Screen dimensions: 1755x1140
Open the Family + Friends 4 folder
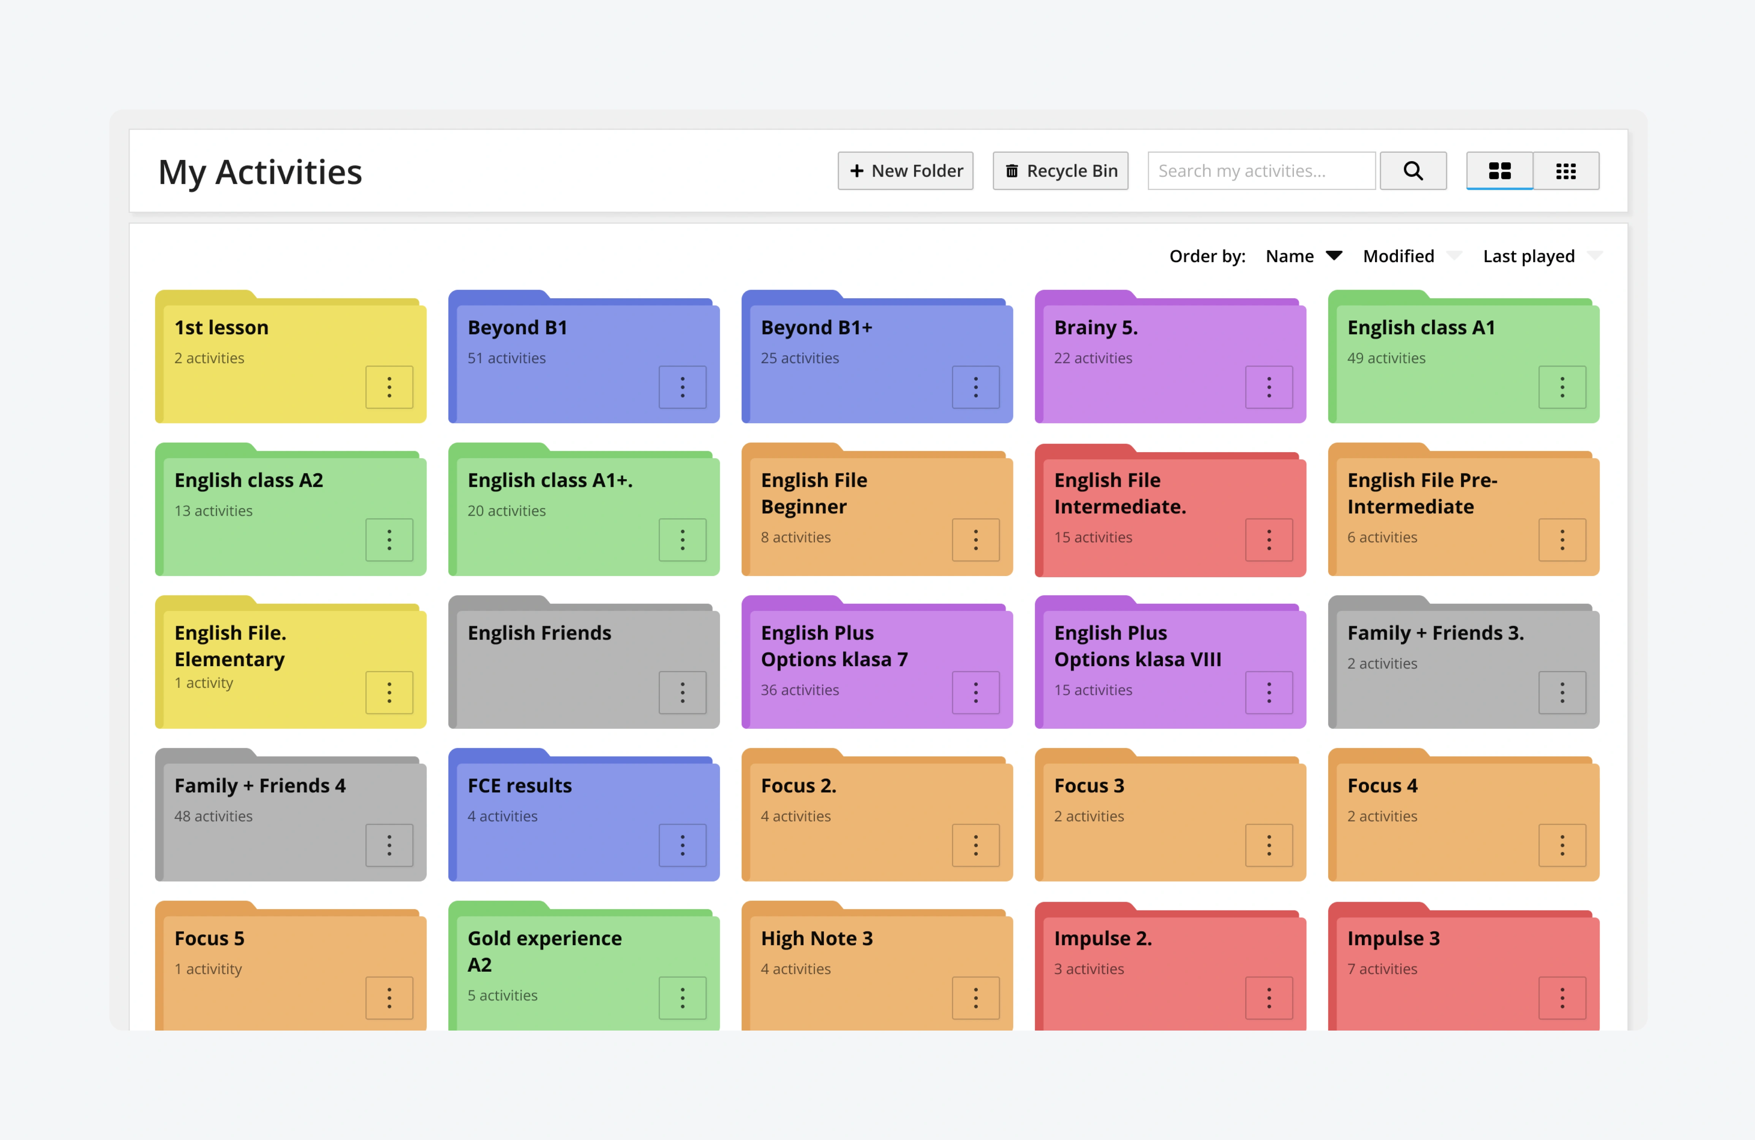coord(291,815)
